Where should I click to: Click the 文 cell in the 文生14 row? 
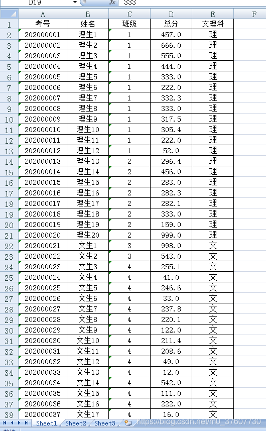click(213, 383)
